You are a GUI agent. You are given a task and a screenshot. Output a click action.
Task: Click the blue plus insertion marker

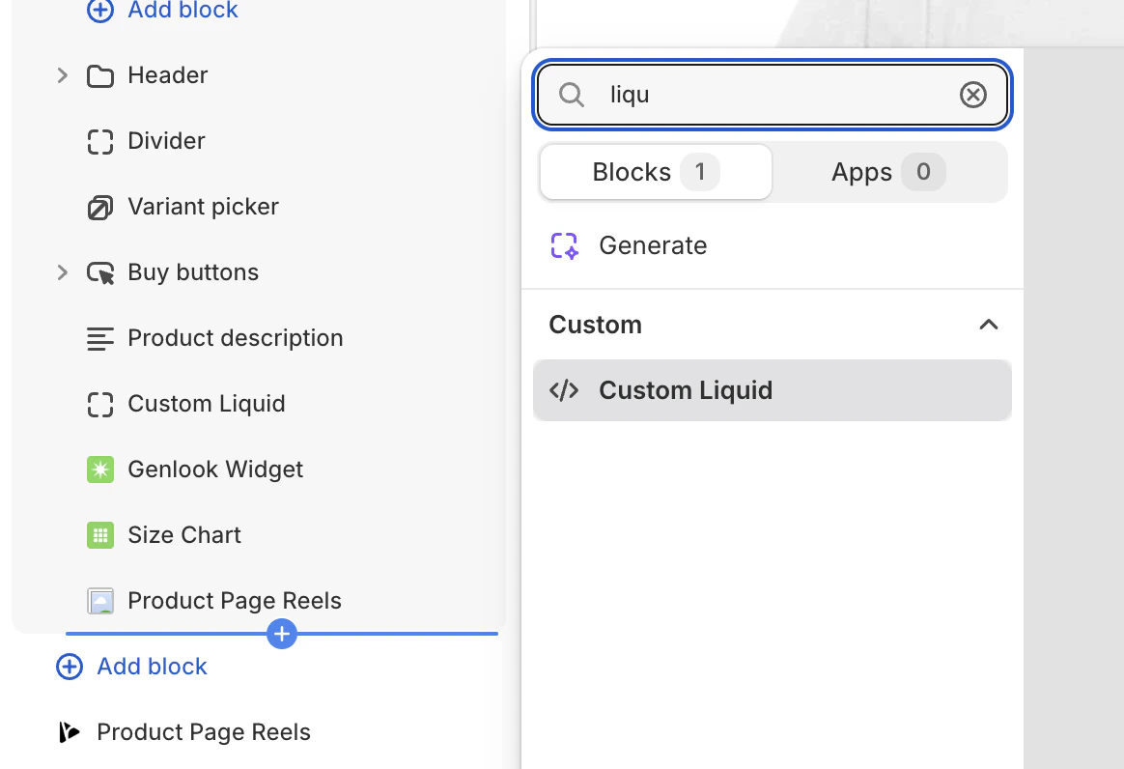pos(281,634)
